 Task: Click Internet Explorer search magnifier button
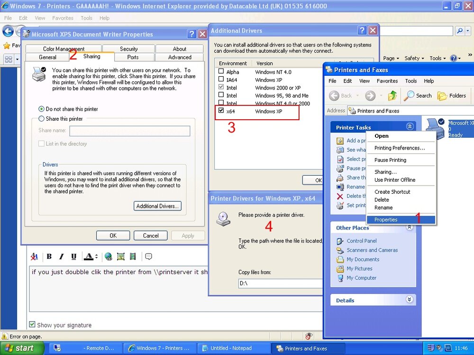click(460, 31)
